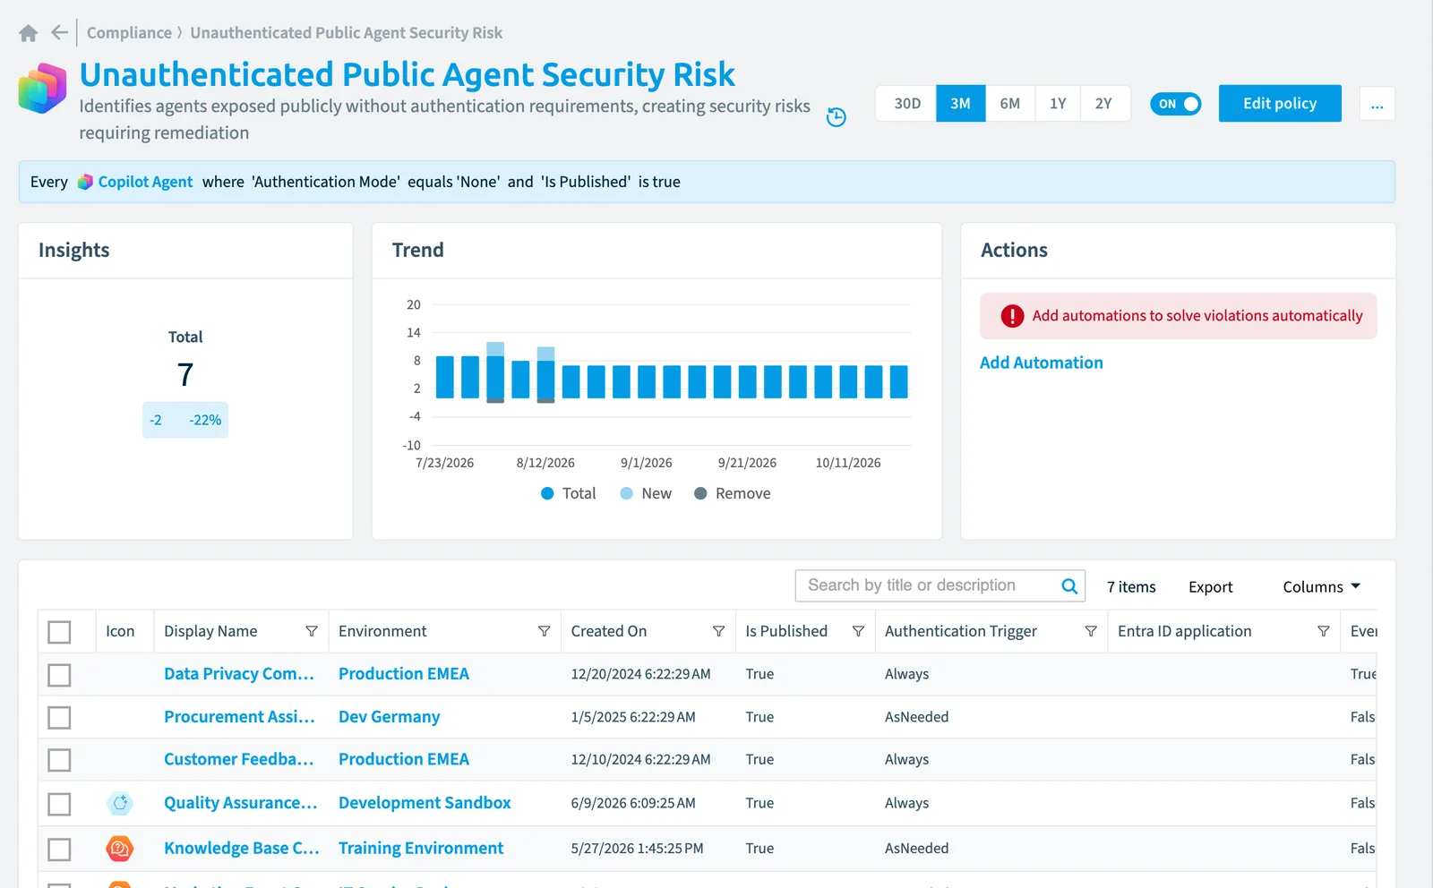Viewport: 1433px width, 888px height.
Task: Filter the Created On column
Action: 718,631
